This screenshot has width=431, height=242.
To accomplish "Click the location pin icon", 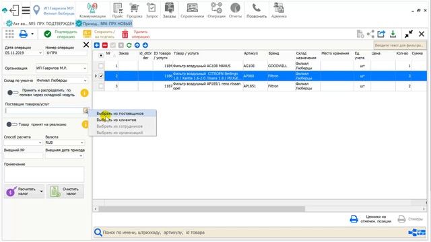I will (x=36, y=10).
